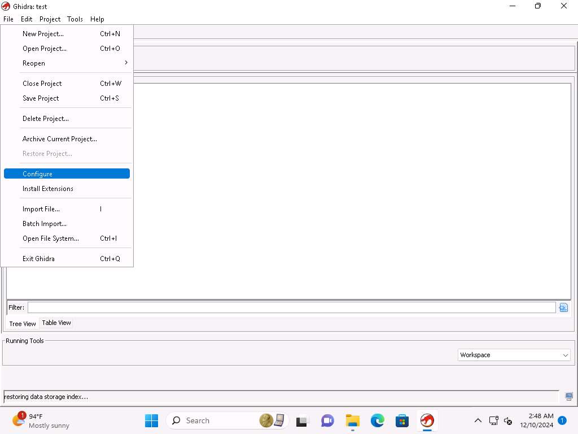Open Microsoft Store from the taskbar
Image resolution: width=578 pixels, height=434 pixels.
pyautogui.click(x=402, y=420)
